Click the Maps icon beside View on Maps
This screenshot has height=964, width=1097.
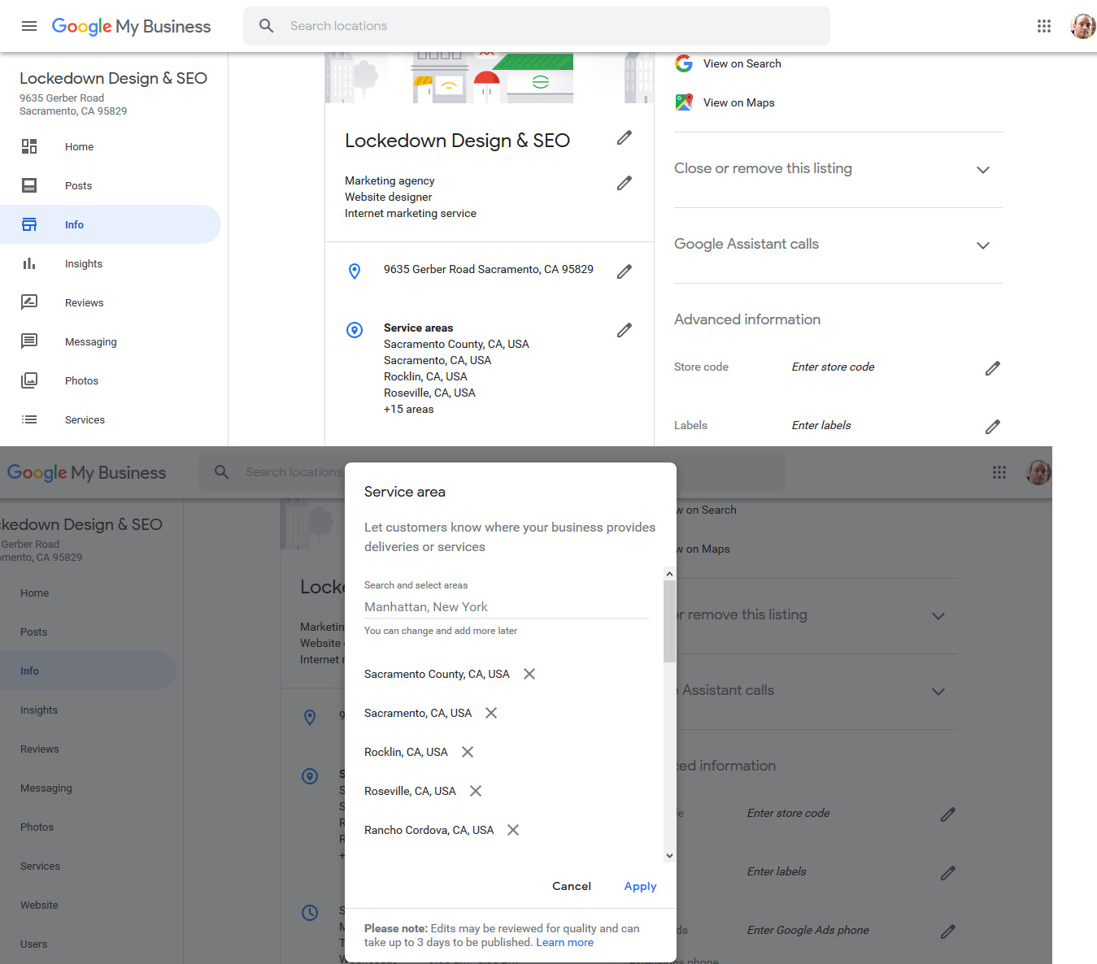coord(684,102)
